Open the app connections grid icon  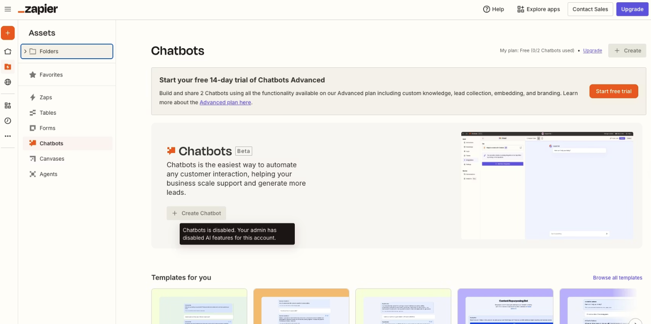tap(7, 105)
